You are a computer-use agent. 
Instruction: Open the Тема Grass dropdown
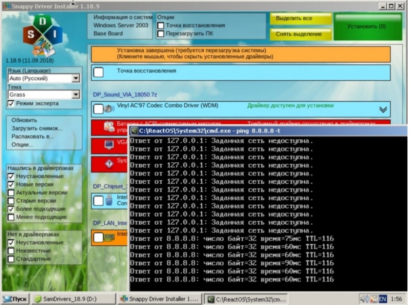[75, 95]
